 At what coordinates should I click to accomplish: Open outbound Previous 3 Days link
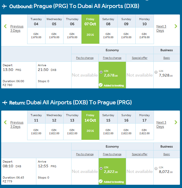click(x=17, y=28)
